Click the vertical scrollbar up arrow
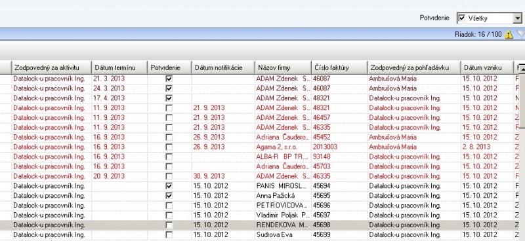 point(522,69)
